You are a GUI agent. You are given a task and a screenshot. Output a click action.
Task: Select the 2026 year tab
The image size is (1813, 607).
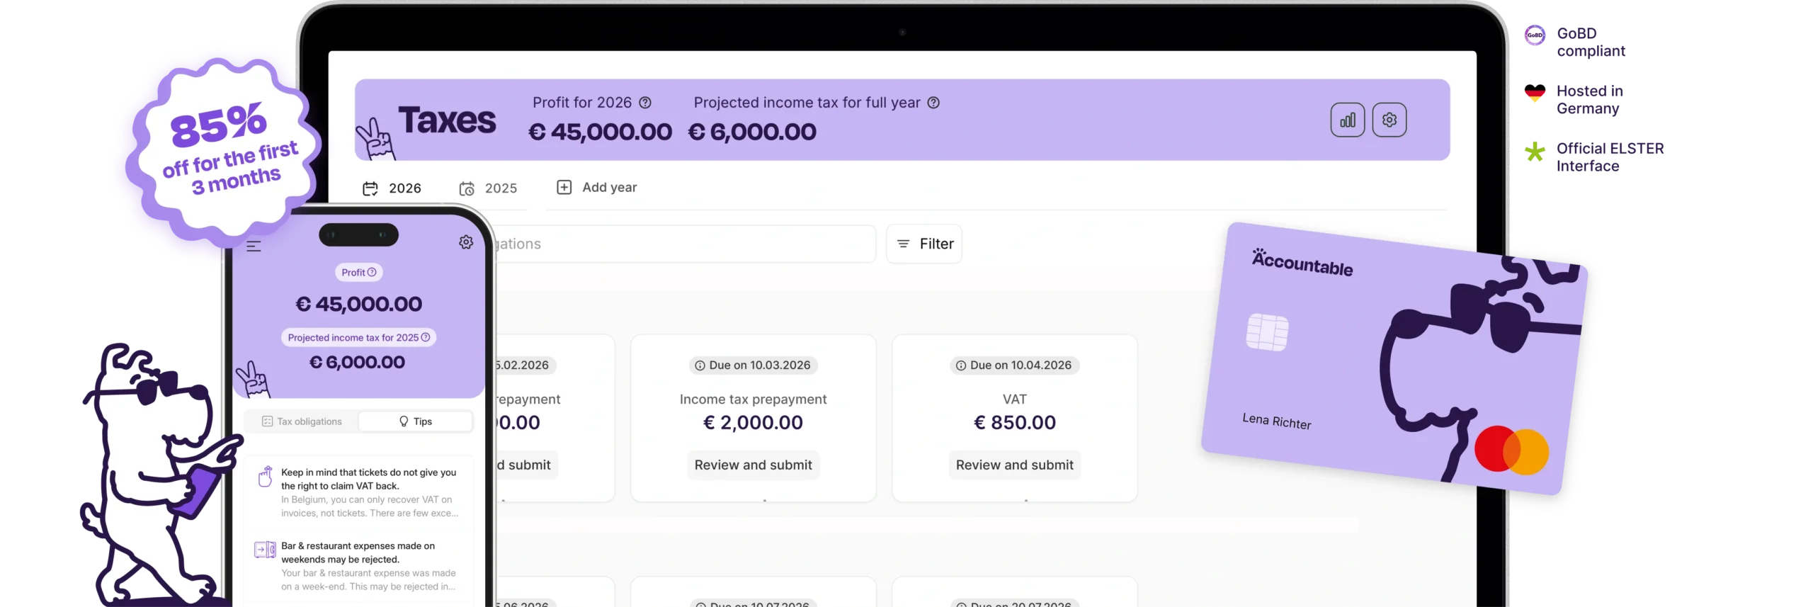[x=392, y=188]
